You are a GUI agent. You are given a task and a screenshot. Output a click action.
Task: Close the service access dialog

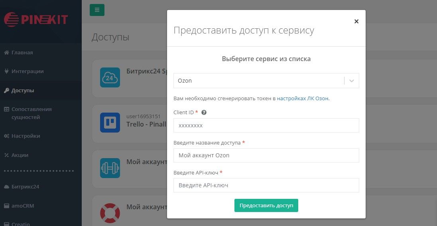coord(356,22)
